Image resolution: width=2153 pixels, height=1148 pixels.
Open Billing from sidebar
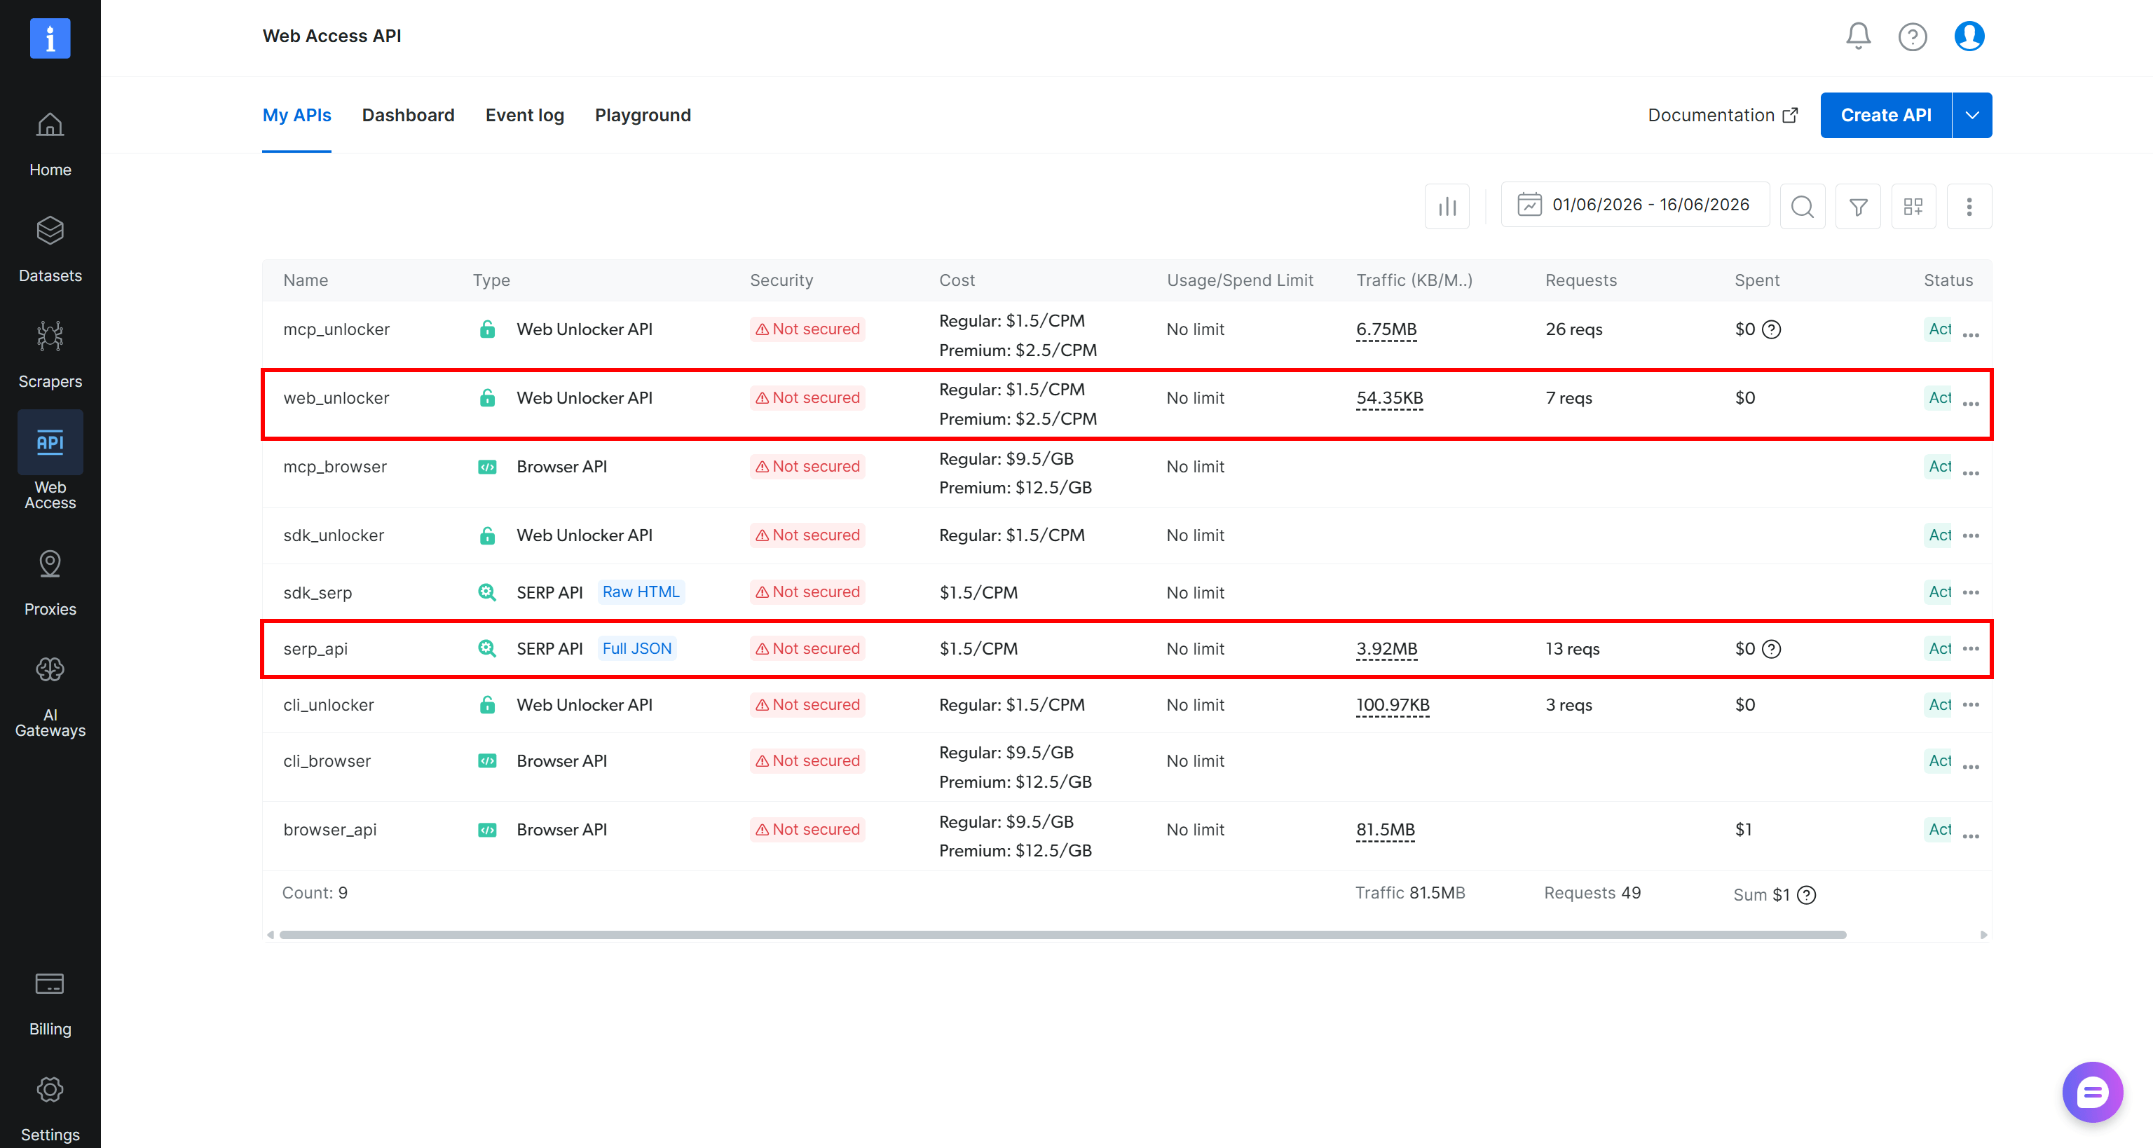(50, 1004)
